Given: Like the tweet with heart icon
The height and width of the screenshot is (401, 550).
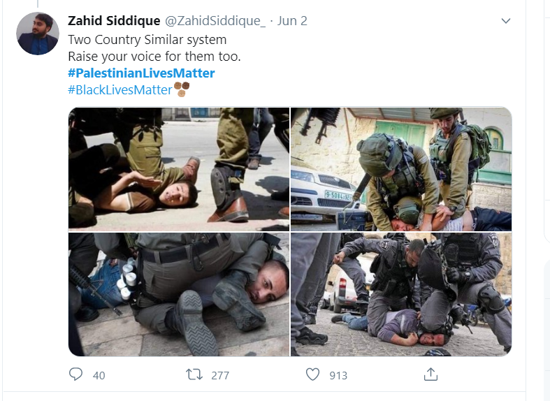Looking at the screenshot, I should click(x=312, y=374).
